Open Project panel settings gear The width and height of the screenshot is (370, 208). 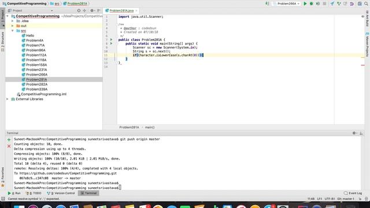click(92, 10)
